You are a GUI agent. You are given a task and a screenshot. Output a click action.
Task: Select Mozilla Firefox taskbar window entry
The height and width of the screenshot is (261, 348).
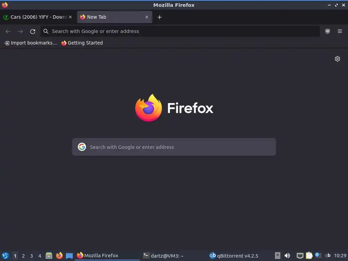[107, 256]
